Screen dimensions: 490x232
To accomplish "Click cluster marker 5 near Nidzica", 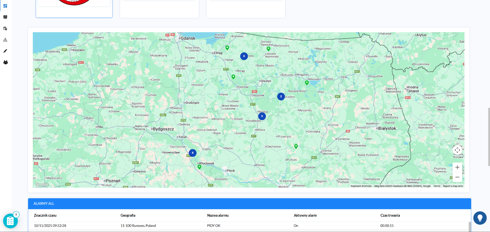I will tap(262, 116).
